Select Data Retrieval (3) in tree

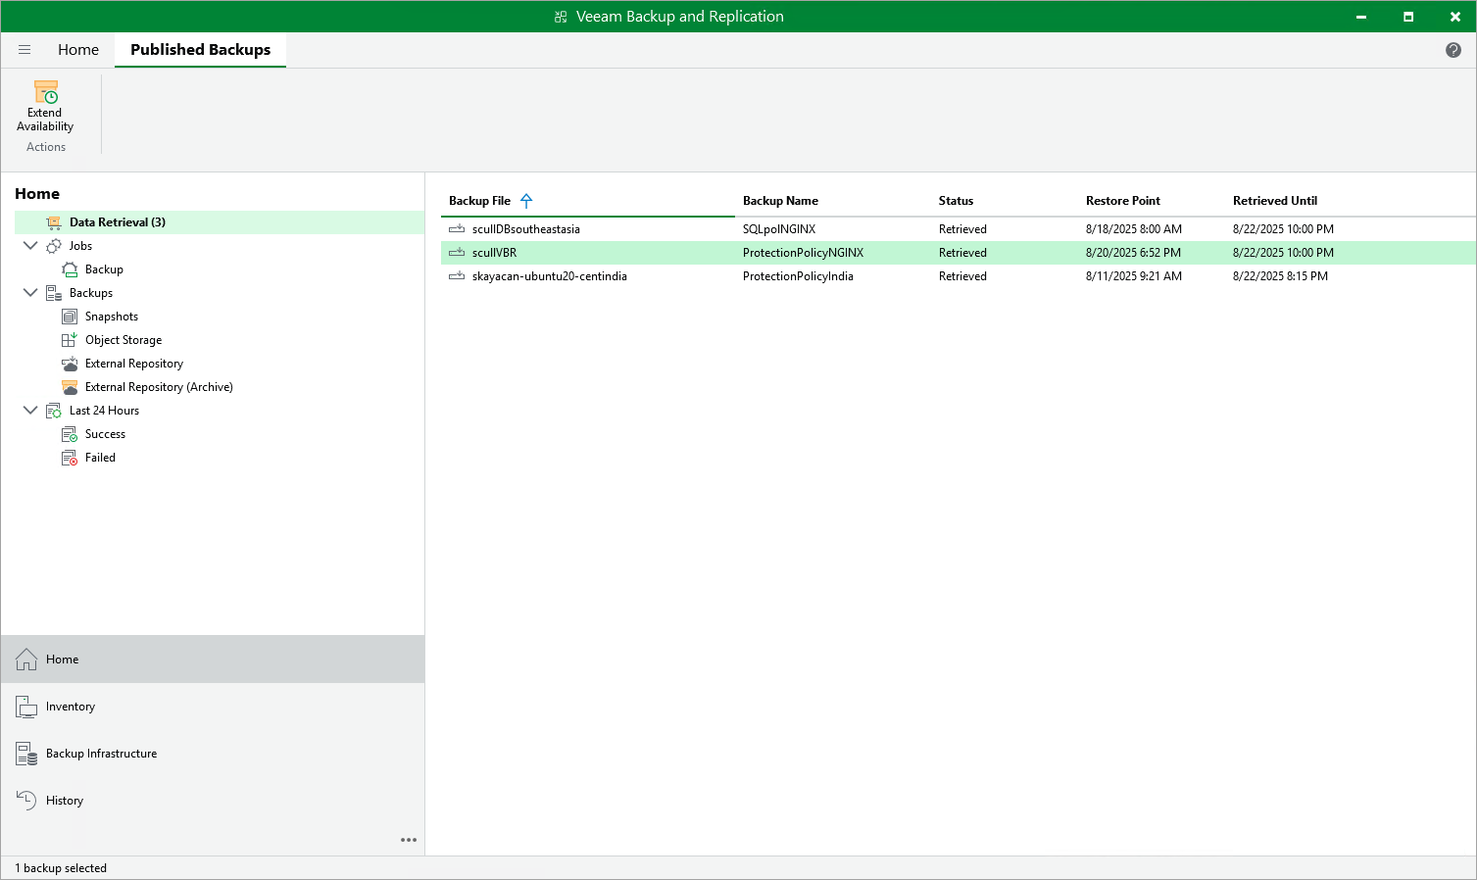pos(220,222)
